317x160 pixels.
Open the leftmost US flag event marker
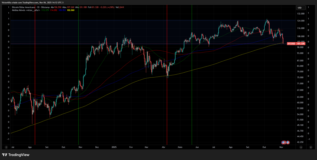[x=283, y=143]
